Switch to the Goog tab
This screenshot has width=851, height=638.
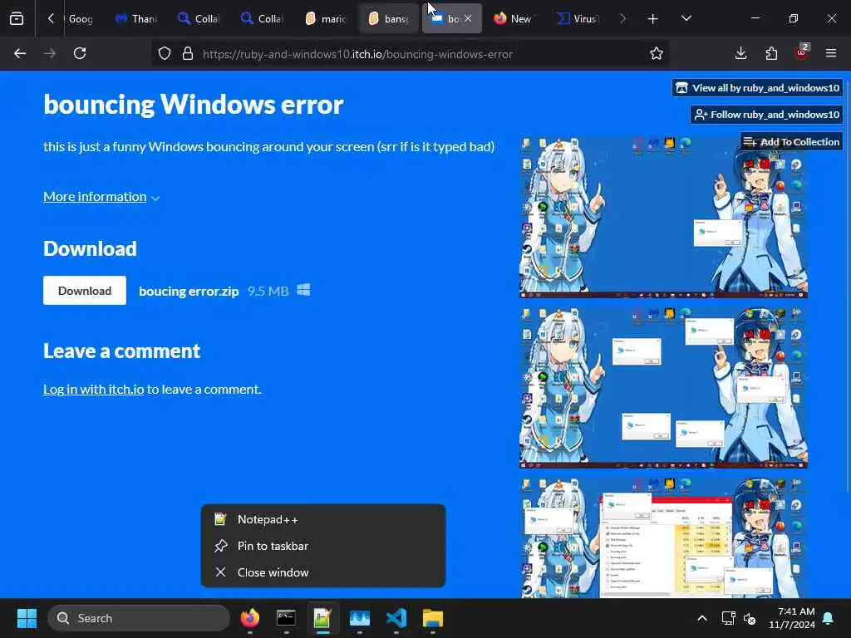click(81, 18)
